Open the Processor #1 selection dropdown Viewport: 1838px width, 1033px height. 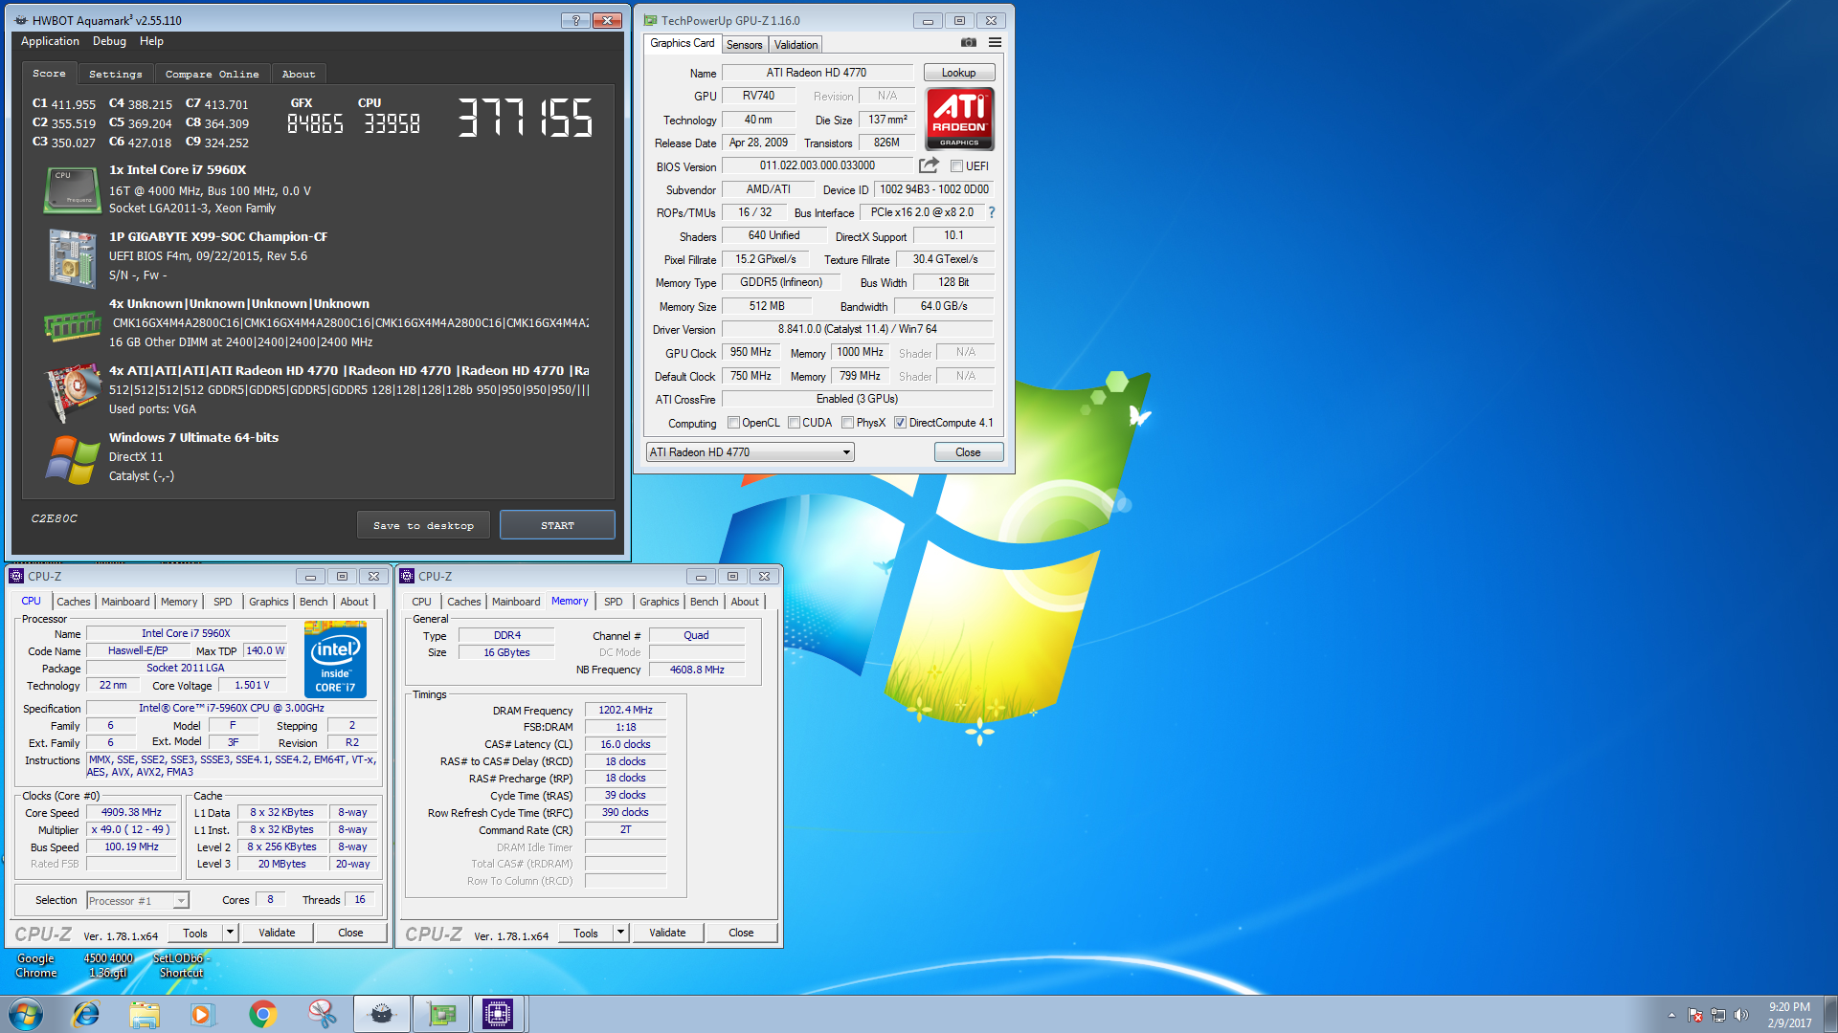138,901
